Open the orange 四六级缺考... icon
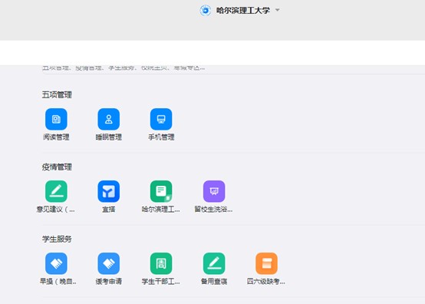This screenshot has height=304, width=425. [266, 263]
